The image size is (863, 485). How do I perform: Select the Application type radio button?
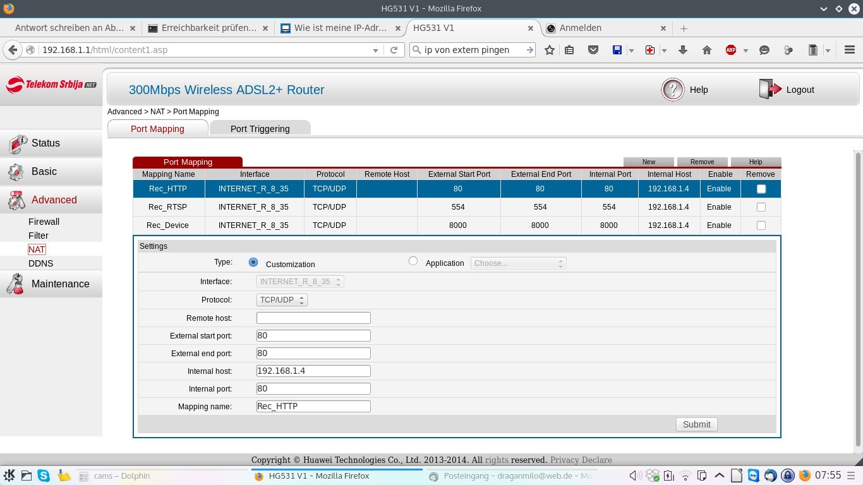coord(413,261)
